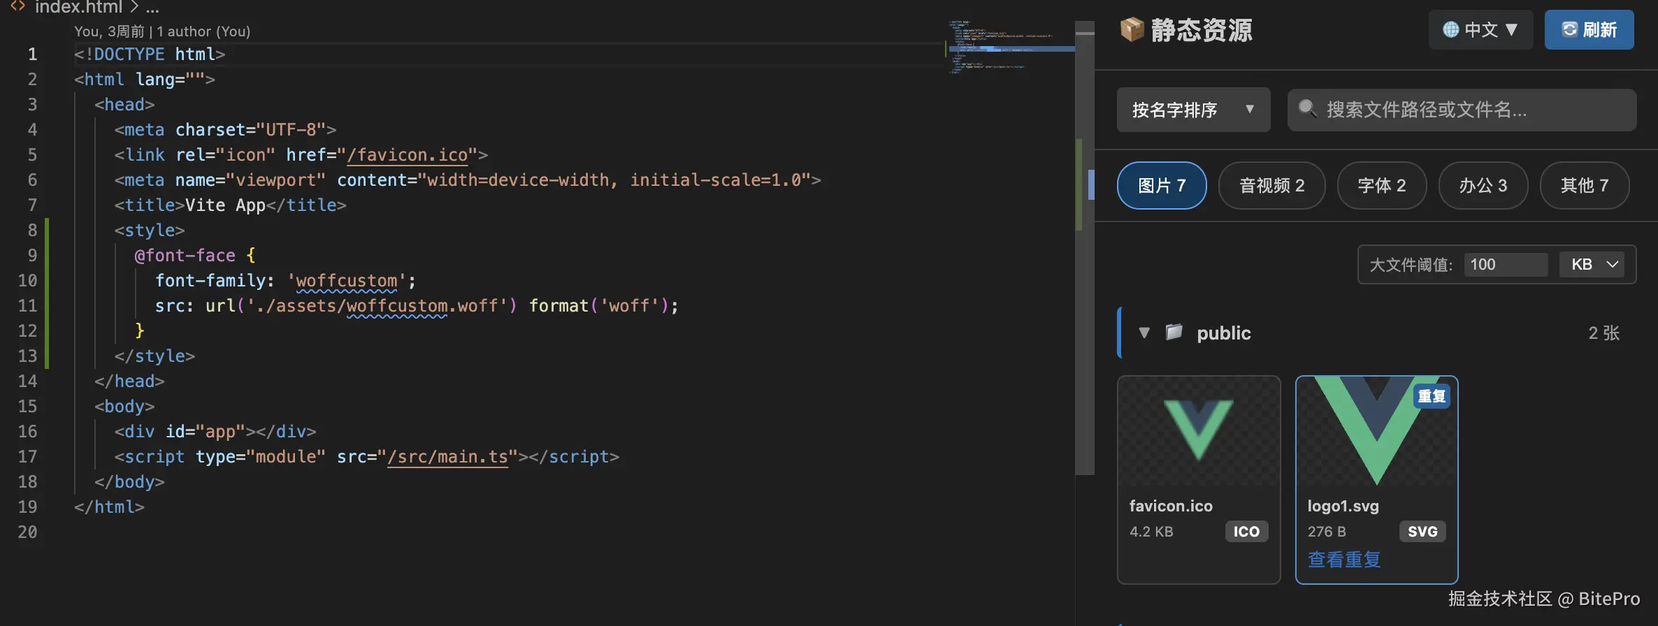Click the 重复 badge on logo1.svg
The height and width of the screenshot is (626, 1658).
(x=1431, y=396)
